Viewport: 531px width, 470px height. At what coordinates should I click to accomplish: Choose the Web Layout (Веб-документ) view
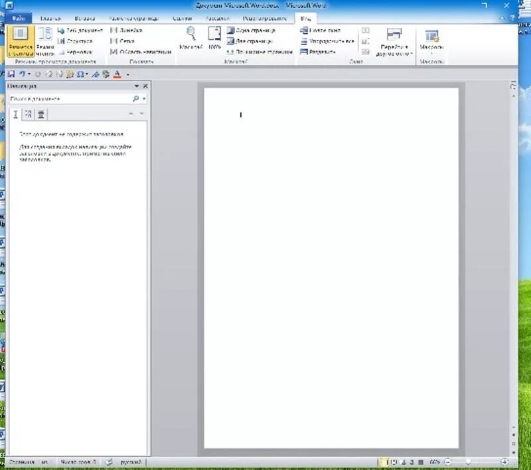coord(80,31)
